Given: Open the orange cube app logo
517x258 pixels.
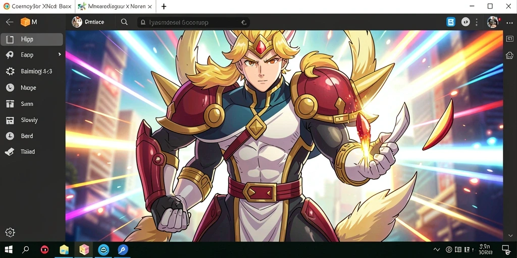Looking at the screenshot, I should (25, 22).
